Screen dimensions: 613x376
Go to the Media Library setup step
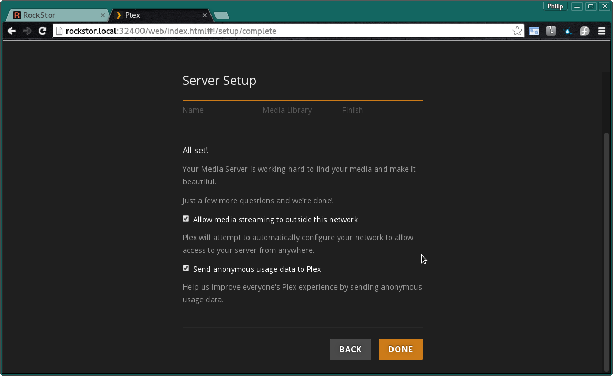[287, 110]
